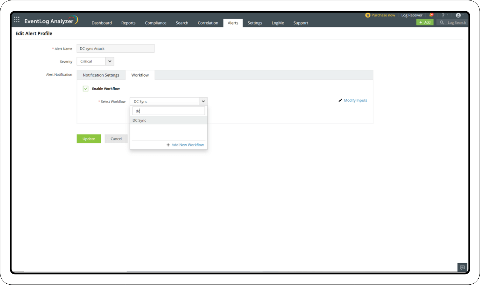Open the Support tab
Screen dimensions: 480x285
301,23
